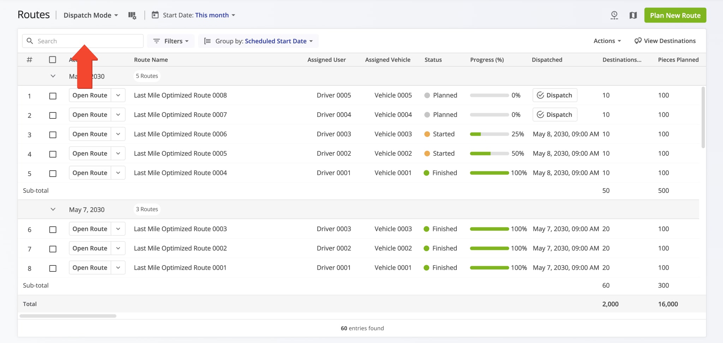The height and width of the screenshot is (343, 723).
Task: Click the 3 Routes badge
Action: coord(147,209)
